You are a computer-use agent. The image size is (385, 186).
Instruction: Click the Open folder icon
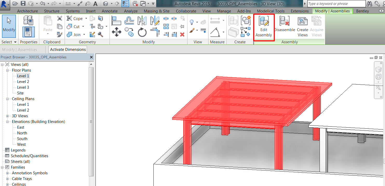click(15, 4)
